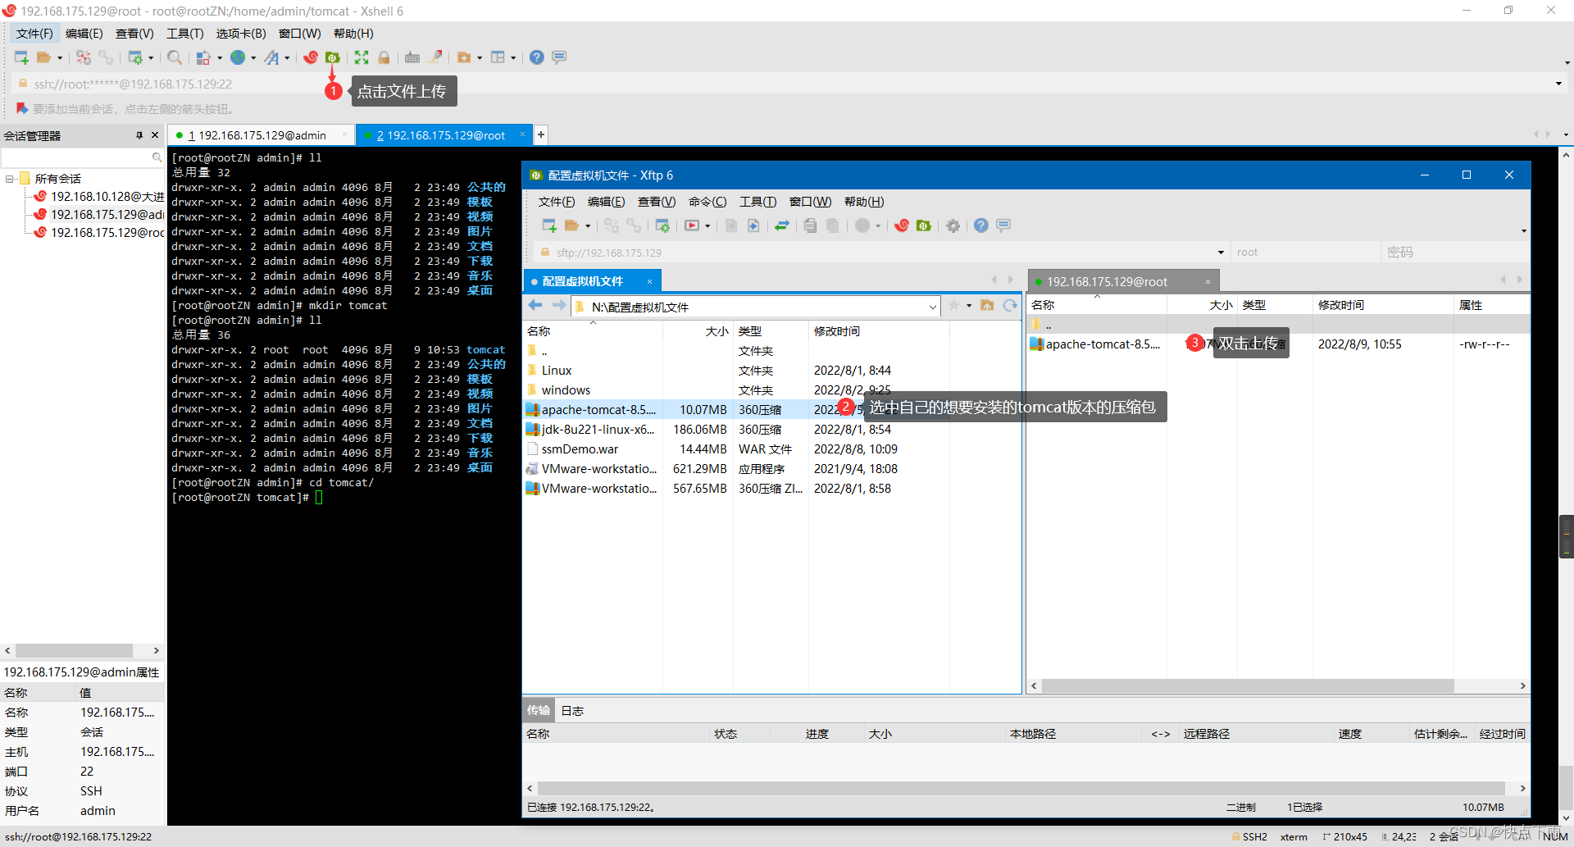Screen dimensions: 1574x847
Task: Click Xshell's New Session toolbar icon
Action: (21, 57)
